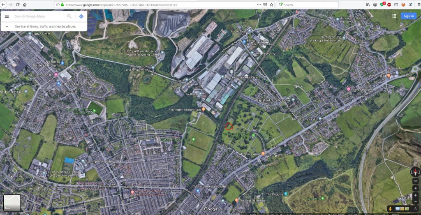This screenshot has width=421, height=215.
Task: Open Directions with the blue arrow icon
Action: point(81,16)
